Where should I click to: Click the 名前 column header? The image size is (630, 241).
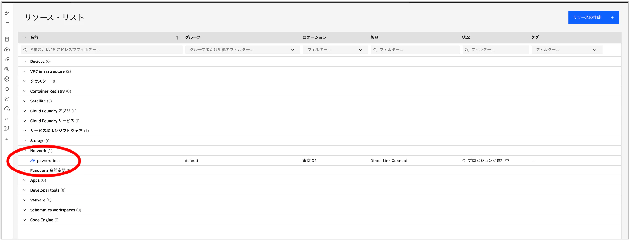tap(34, 37)
